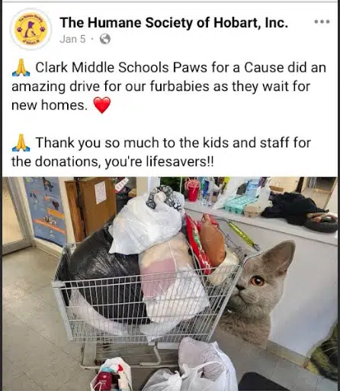This screenshot has height=391, width=340.
Task: Click the first praying hands emoji
Action: pyautogui.click(x=21, y=68)
